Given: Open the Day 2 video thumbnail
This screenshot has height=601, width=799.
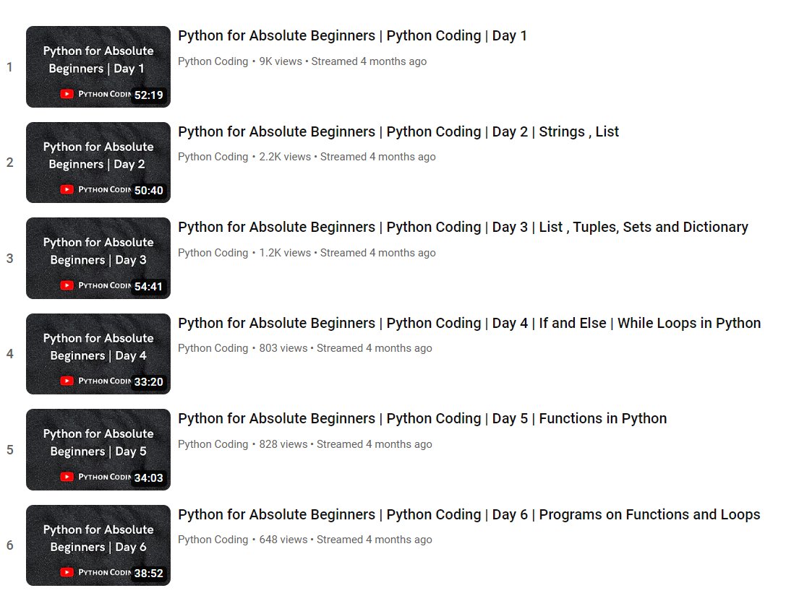Looking at the screenshot, I should pyautogui.click(x=98, y=163).
